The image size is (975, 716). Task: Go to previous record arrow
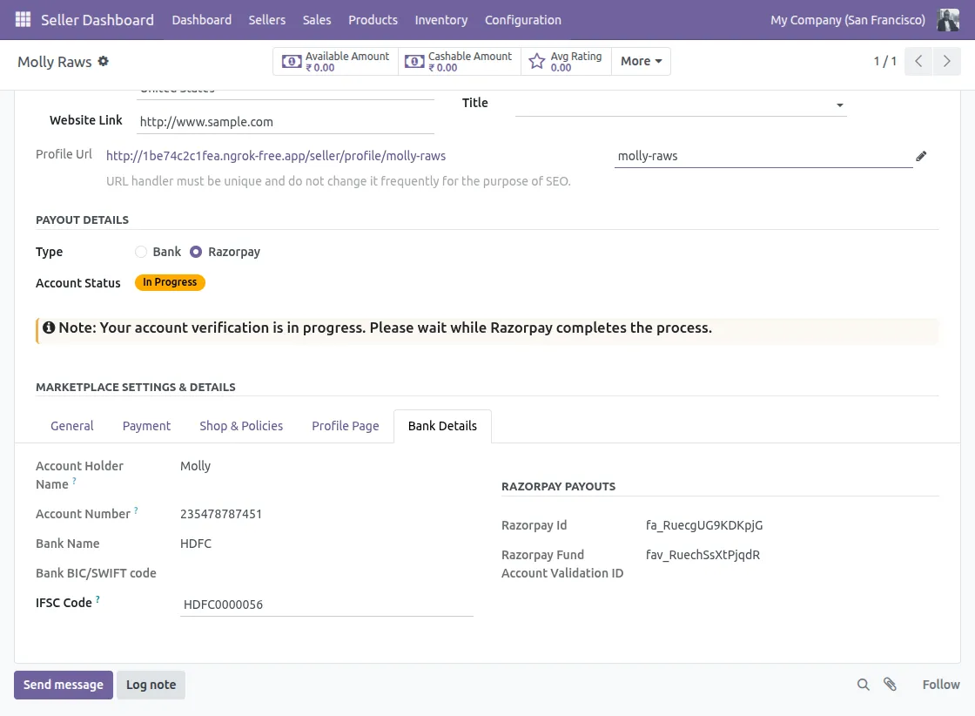coord(918,62)
